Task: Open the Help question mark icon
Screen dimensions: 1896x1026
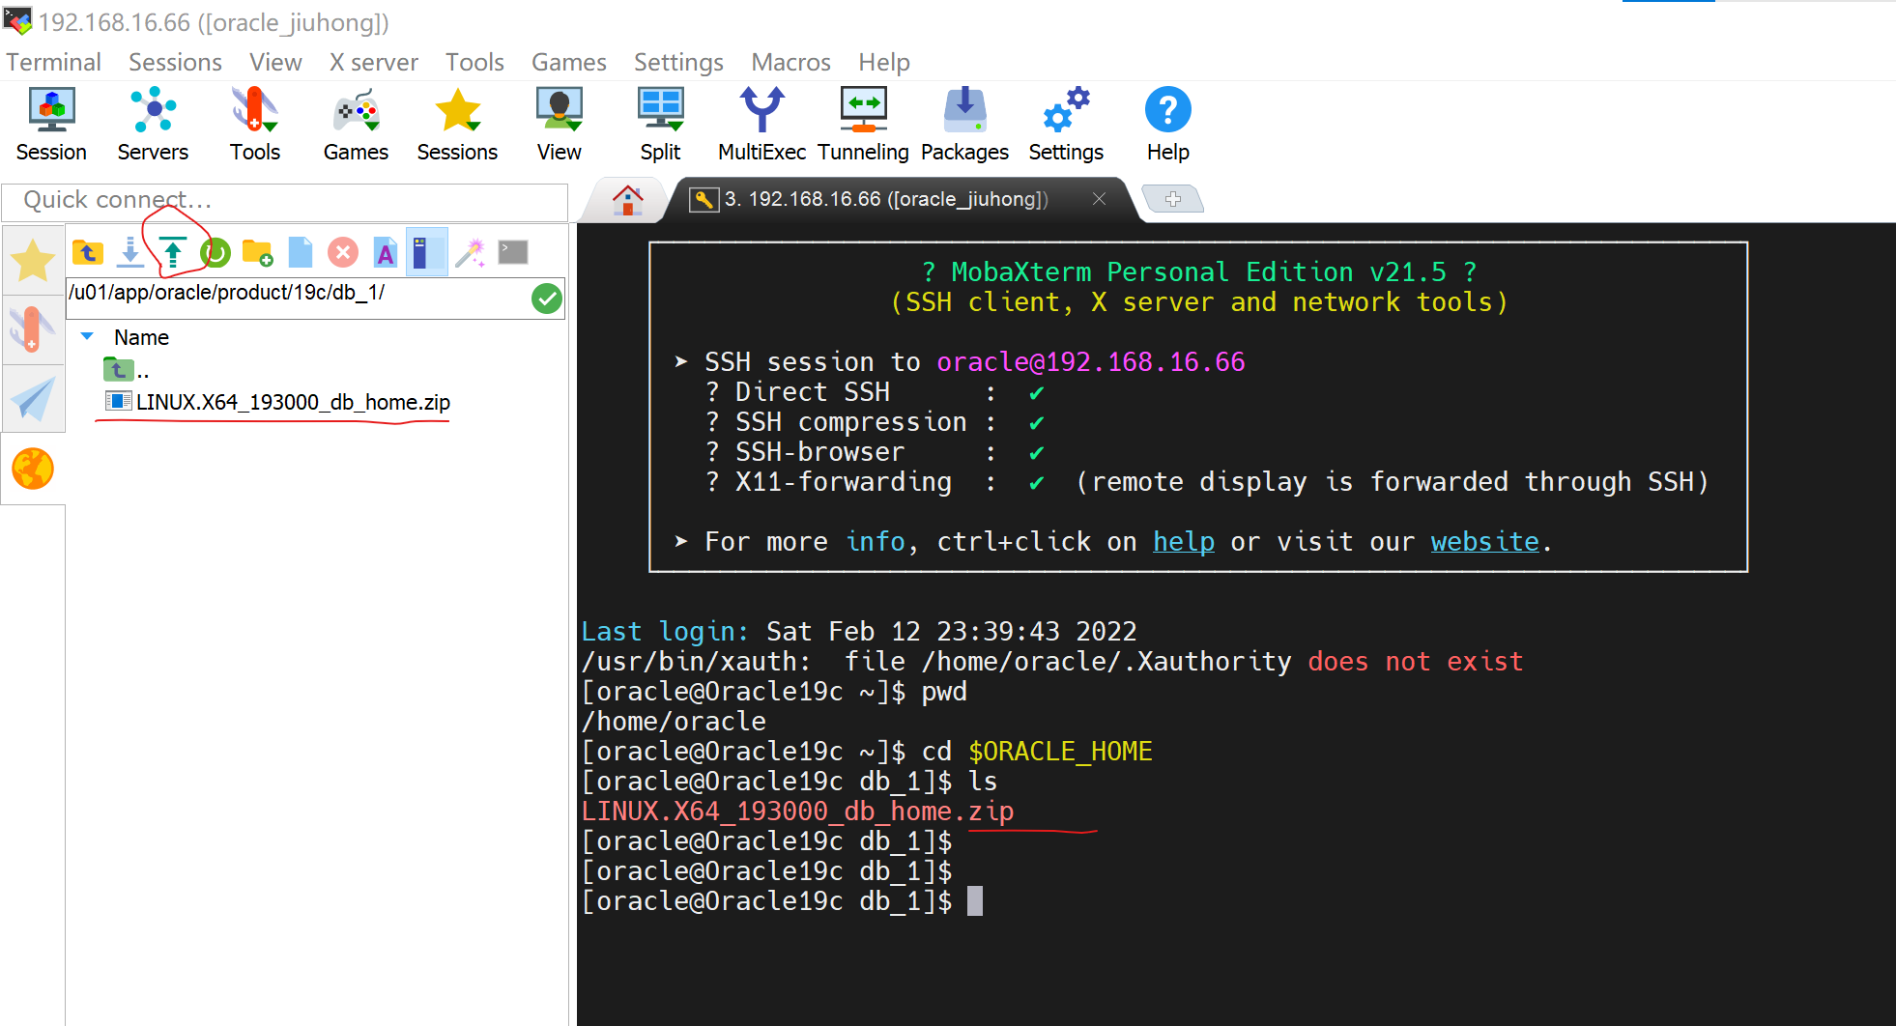Action: [1167, 125]
